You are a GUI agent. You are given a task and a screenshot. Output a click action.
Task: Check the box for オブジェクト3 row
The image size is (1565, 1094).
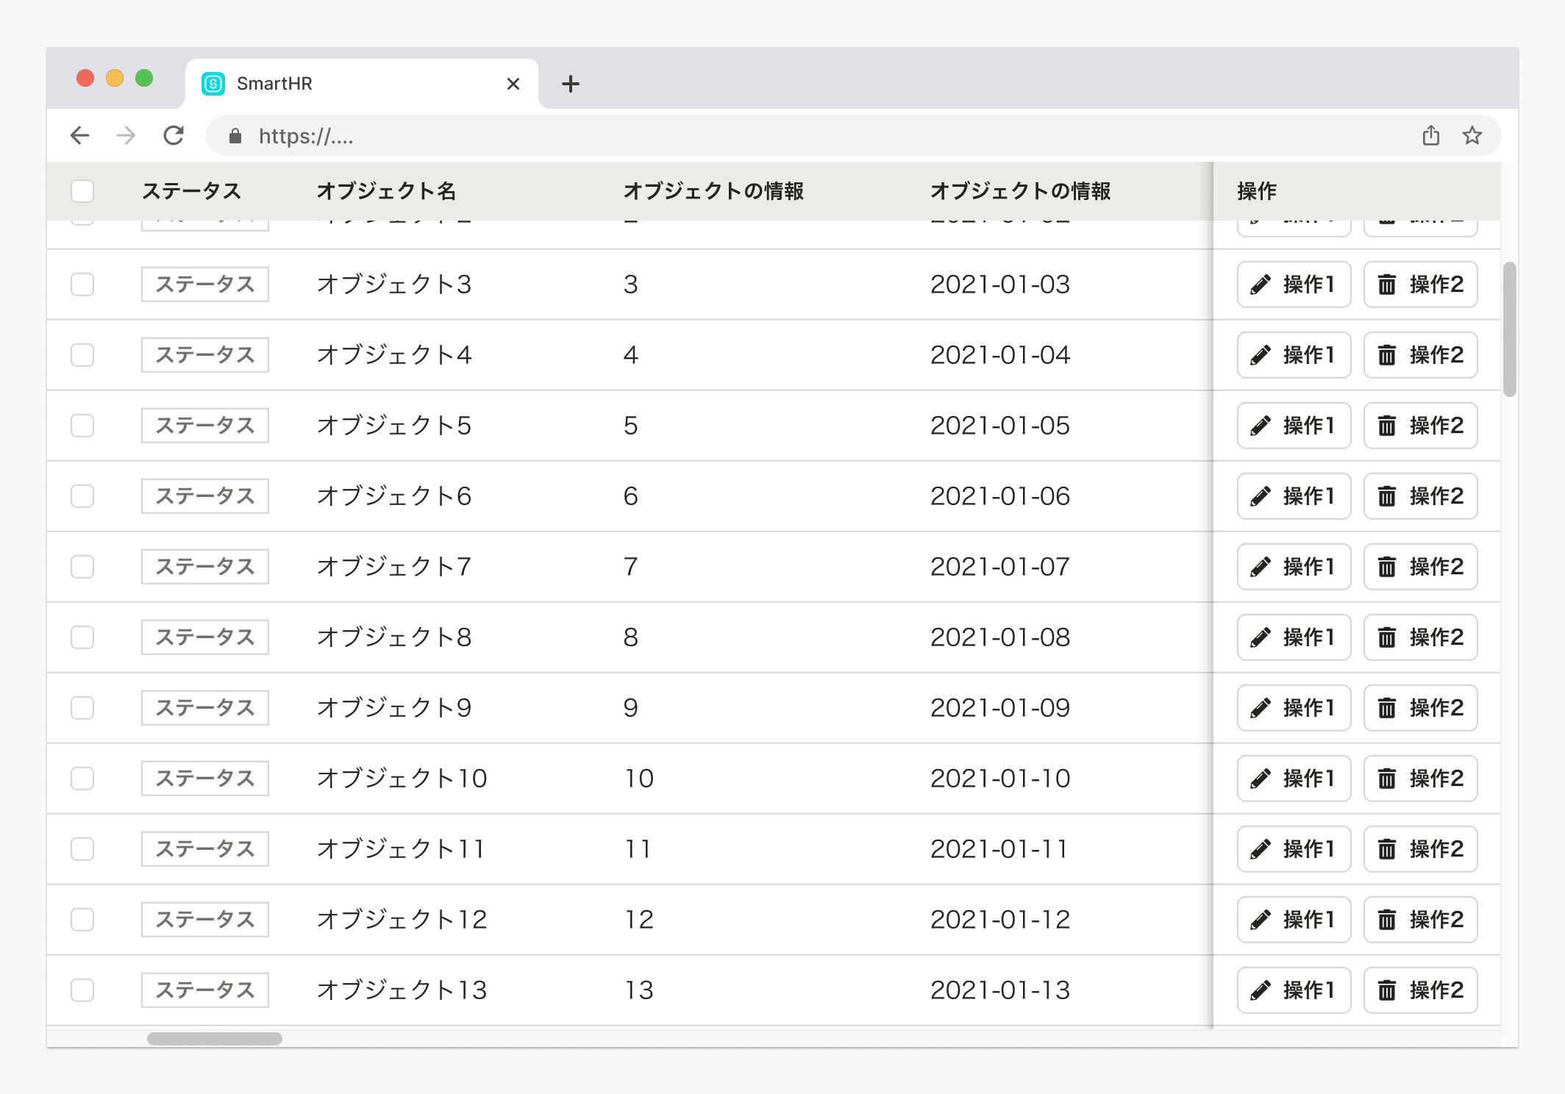pyautogui.click(x=82, y=285)
